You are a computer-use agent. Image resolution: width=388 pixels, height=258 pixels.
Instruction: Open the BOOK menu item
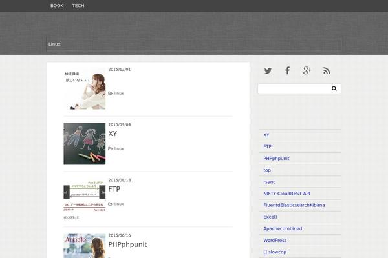(57, 6)
